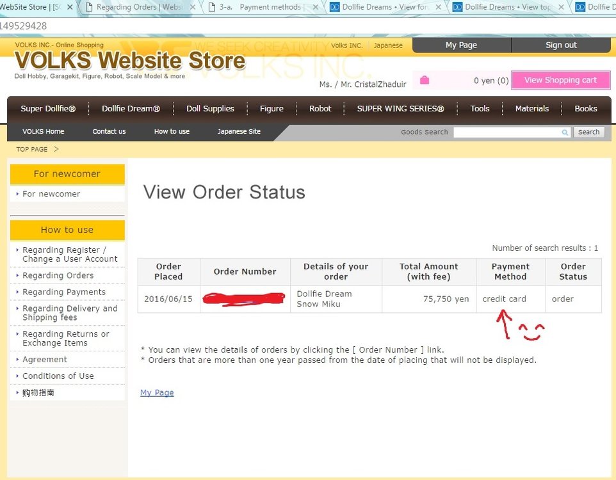Open the Super Dollfie menu

(x=48, y=109)
